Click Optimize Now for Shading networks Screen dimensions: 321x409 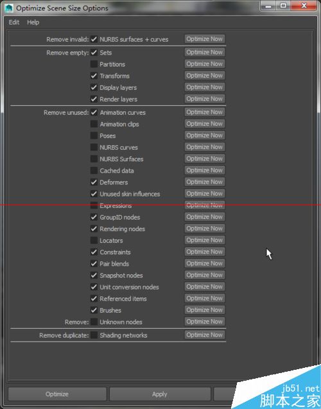[x=205, y=335]
